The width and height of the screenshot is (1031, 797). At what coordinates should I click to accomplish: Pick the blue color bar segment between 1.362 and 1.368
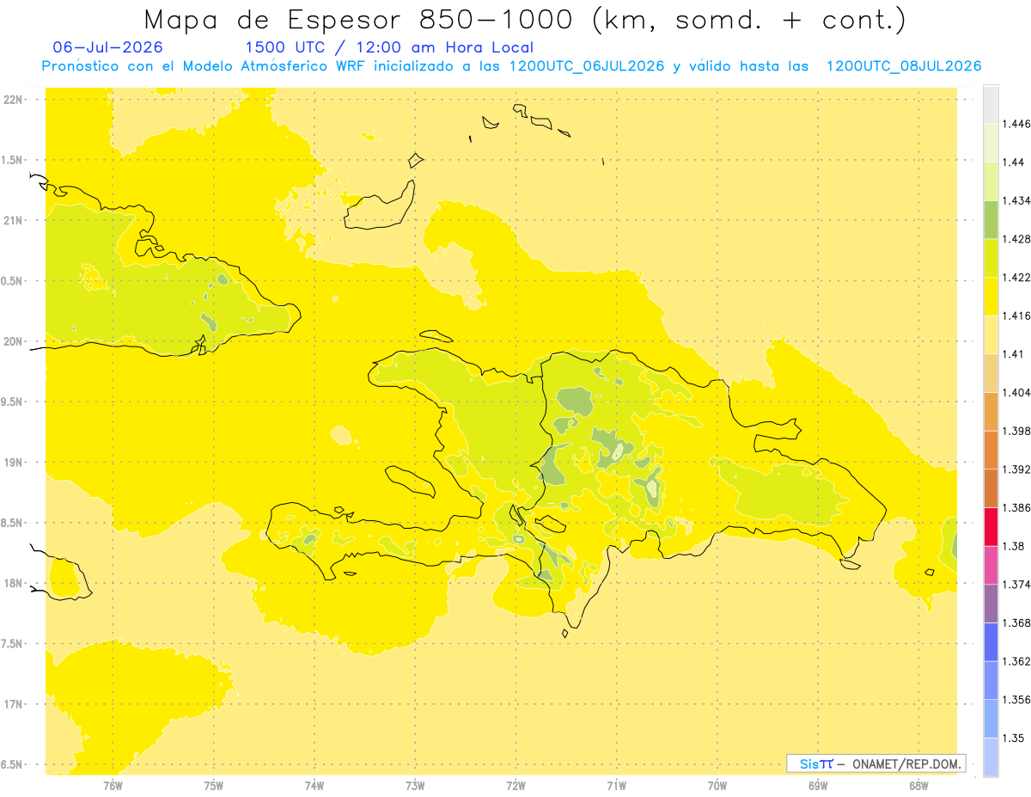coord(991,642)
